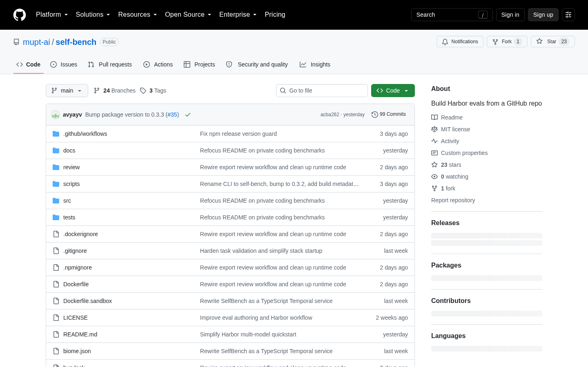Click the tag icon beside Tags

tap(143, 91)
